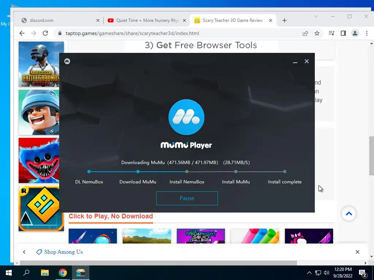374x280 pixels.
Task: Open Chrome tab search dropdown
Action: pyautogui.click(x=316, y=16)
